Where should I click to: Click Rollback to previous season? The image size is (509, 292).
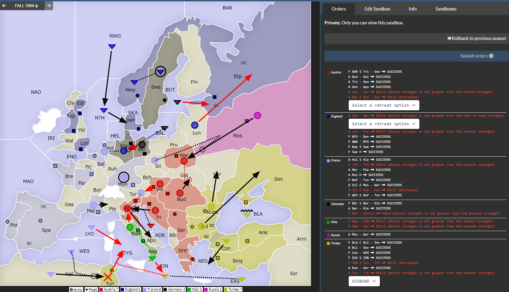click(x=477, y=38)
